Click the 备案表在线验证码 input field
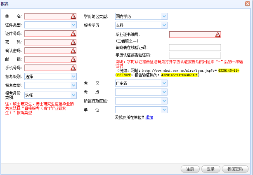253x175 pixels. click(x=195, y=48)
